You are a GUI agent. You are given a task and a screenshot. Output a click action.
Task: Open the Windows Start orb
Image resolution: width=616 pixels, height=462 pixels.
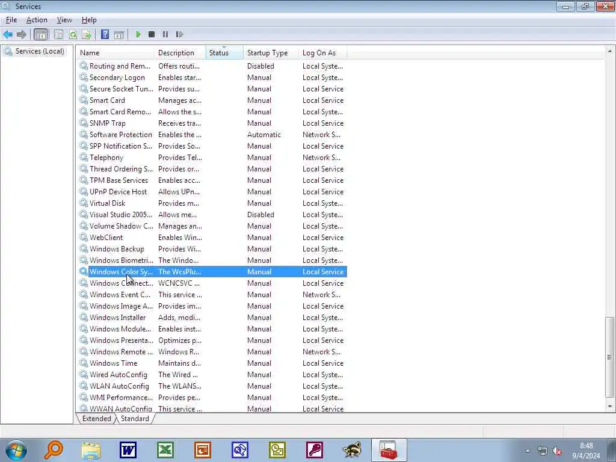[x=16, y=450]
